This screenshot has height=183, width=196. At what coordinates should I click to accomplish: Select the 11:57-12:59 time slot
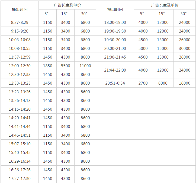tap(20, 57)
